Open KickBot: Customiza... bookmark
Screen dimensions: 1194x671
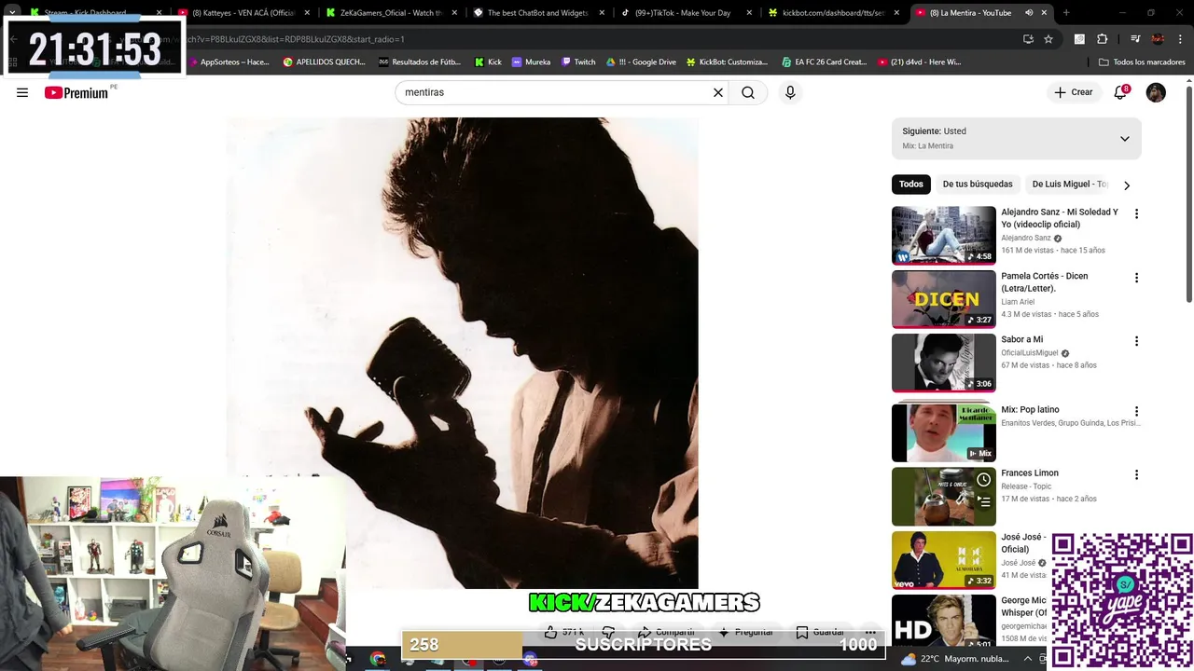727,62
